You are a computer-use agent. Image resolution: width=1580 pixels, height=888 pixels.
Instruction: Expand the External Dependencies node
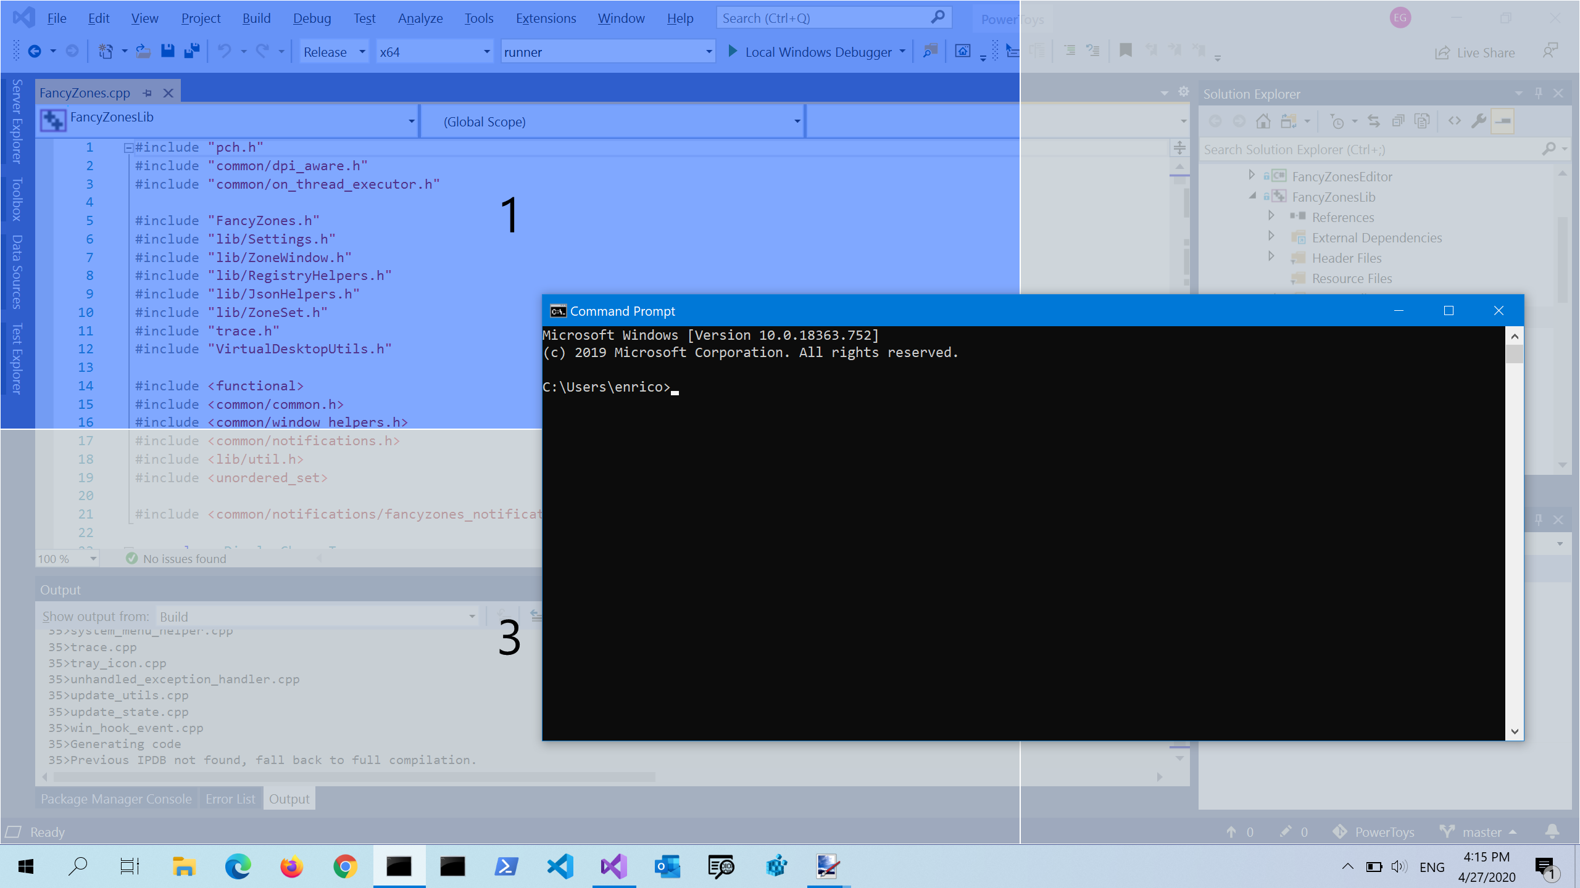click(1272, 236)
